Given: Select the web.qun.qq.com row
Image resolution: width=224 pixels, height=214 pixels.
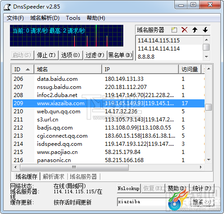Looking at the screenshot, I should pyautogui.click(x=108, y=112).
